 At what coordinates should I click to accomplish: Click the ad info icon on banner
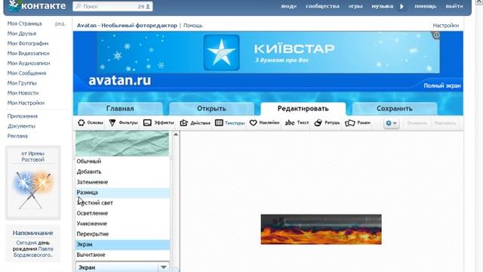(436, 36)
